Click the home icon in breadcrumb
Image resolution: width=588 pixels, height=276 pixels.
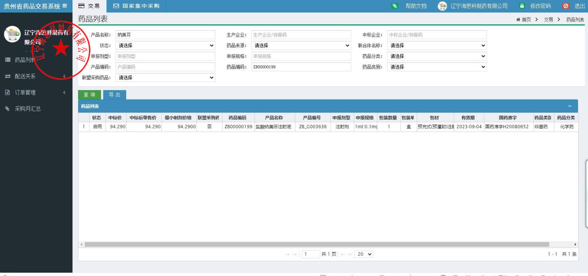pos(518,20)
